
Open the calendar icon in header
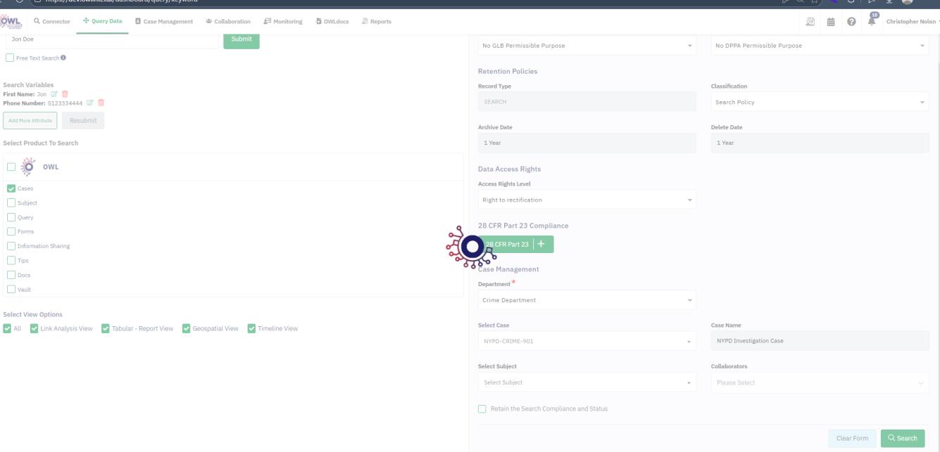click(x=831, y=22)
